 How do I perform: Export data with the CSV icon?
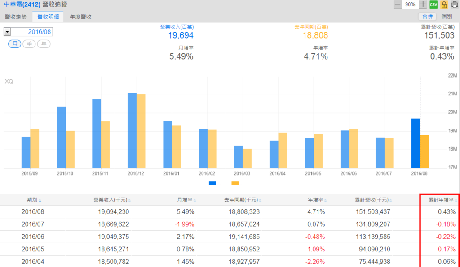(433, 4)
